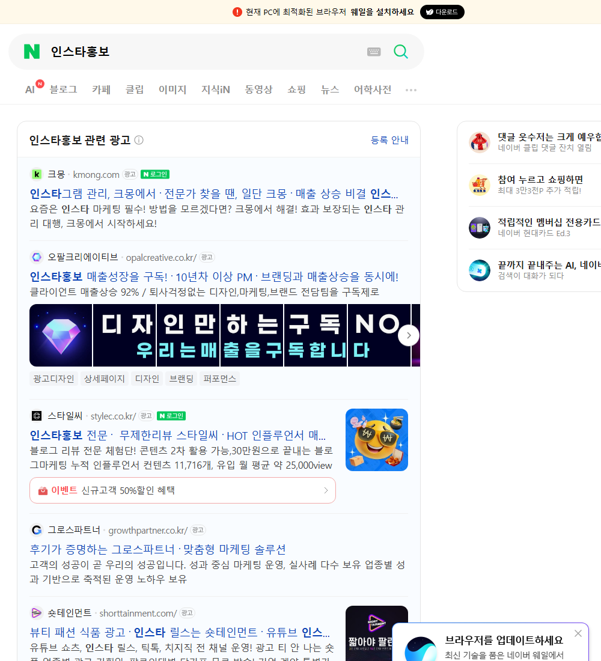Click the green magnifier search icon
Screen dimensions: 601x661
pos(401,52)
